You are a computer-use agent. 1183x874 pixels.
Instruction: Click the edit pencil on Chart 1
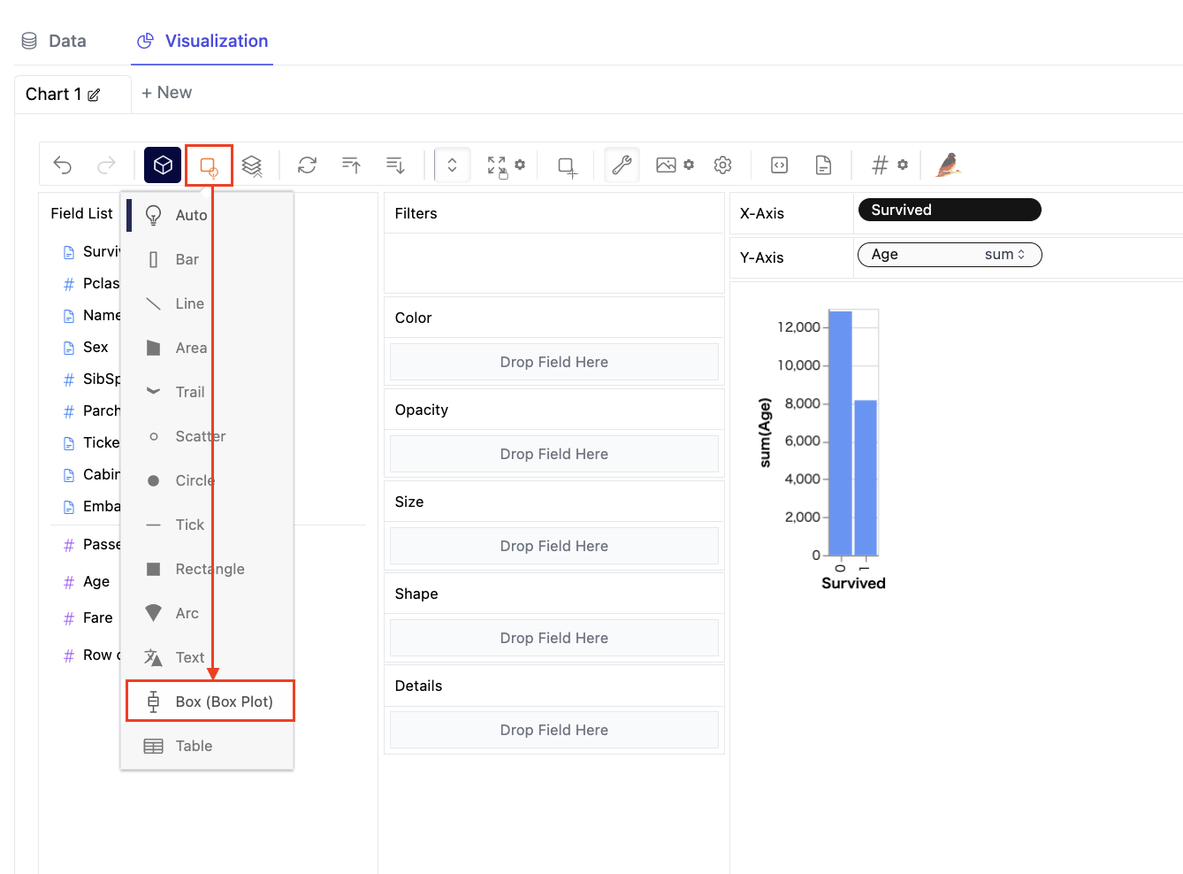point(94,95)
